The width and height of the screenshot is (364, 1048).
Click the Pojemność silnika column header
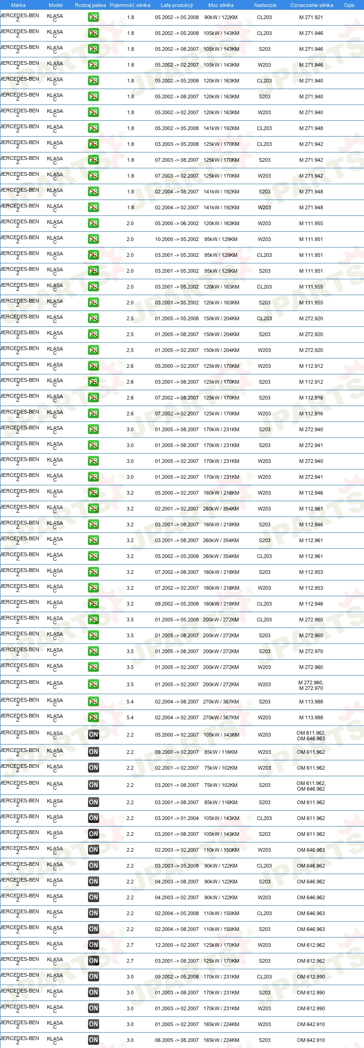tap(130, 5)
